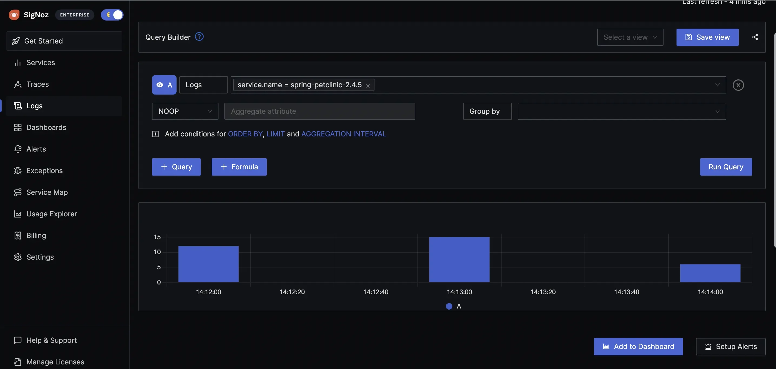Open the Dashboards page
776x369 pixels.
[x=64, y=128]
